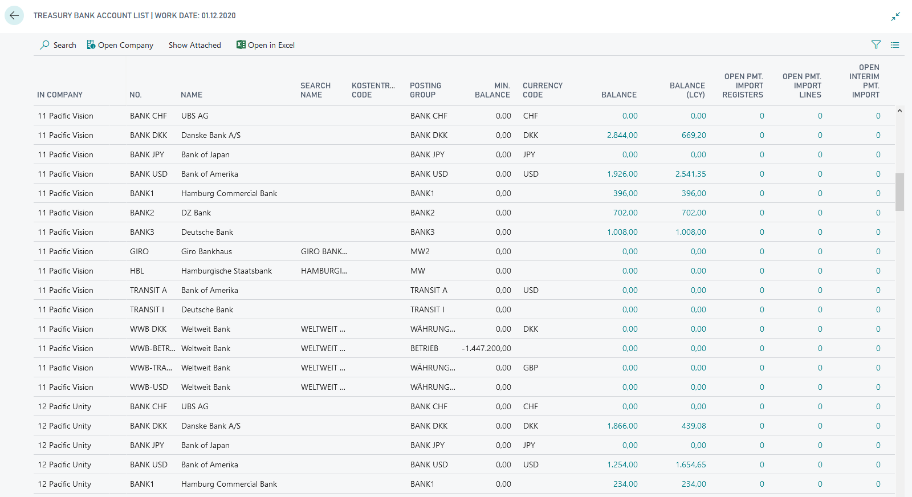Sort by the Currency Code column header
This screenshot has height=497, width=912.
point(542,90)
